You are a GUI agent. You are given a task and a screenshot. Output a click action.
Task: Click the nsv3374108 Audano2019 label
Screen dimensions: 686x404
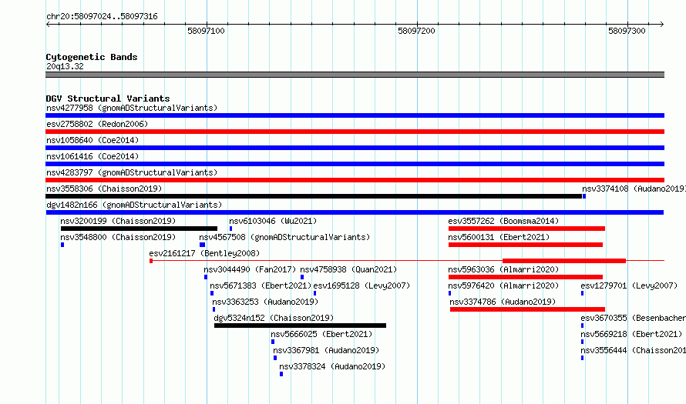634,189
